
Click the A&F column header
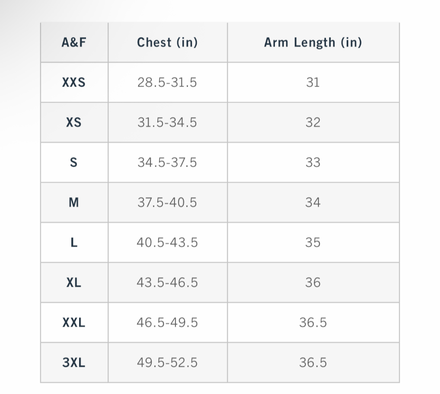point(74,42)
